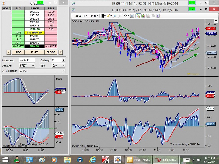219x164 pixels.
Task: Launch Internet Explorer from the taskbar
Action: click(93, 160)
